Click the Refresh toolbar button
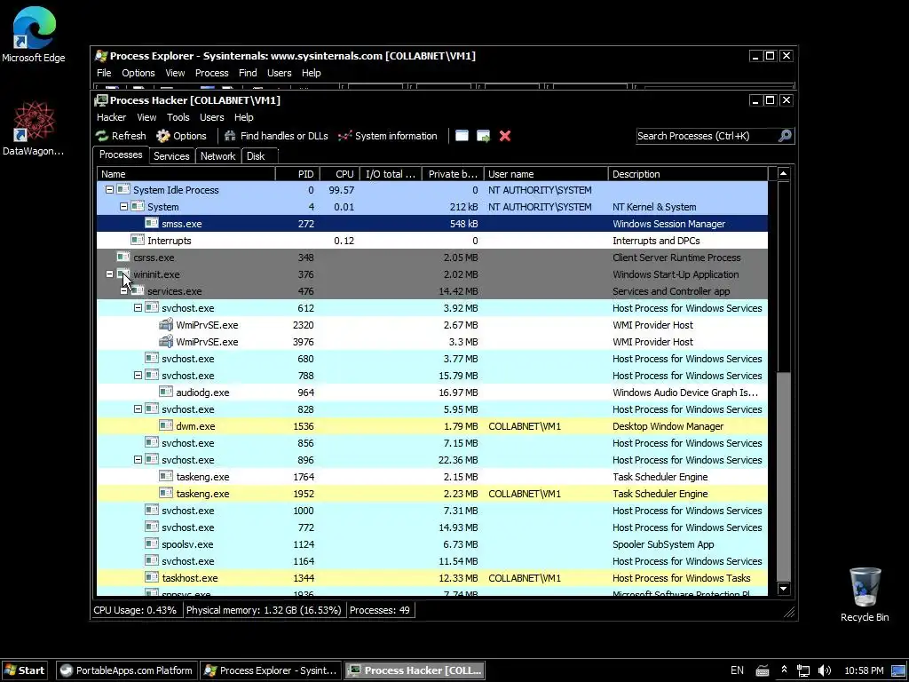 pyautogui.click(x=121, y=136)
